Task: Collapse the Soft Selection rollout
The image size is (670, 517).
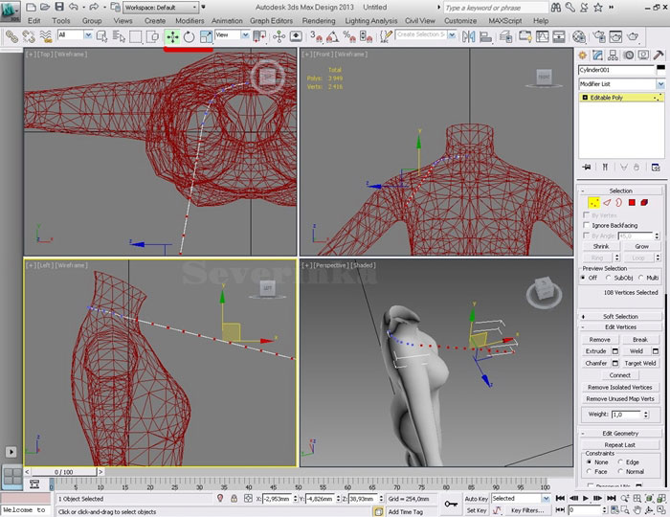Action: [x=619, y=316]
